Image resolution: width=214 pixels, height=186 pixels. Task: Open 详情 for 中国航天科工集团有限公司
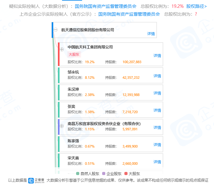pyautogui.click(x=157, y=56)
